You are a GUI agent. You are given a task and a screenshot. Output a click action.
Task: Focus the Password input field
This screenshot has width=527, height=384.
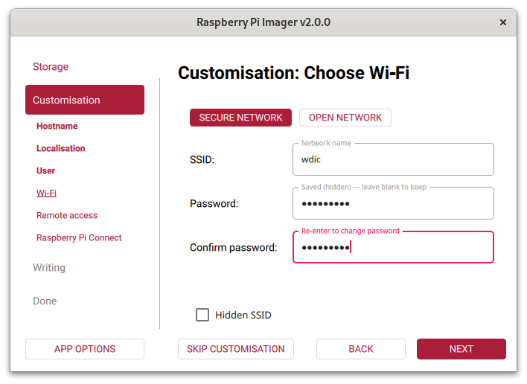pyautogui.click(x=393, y=204)
